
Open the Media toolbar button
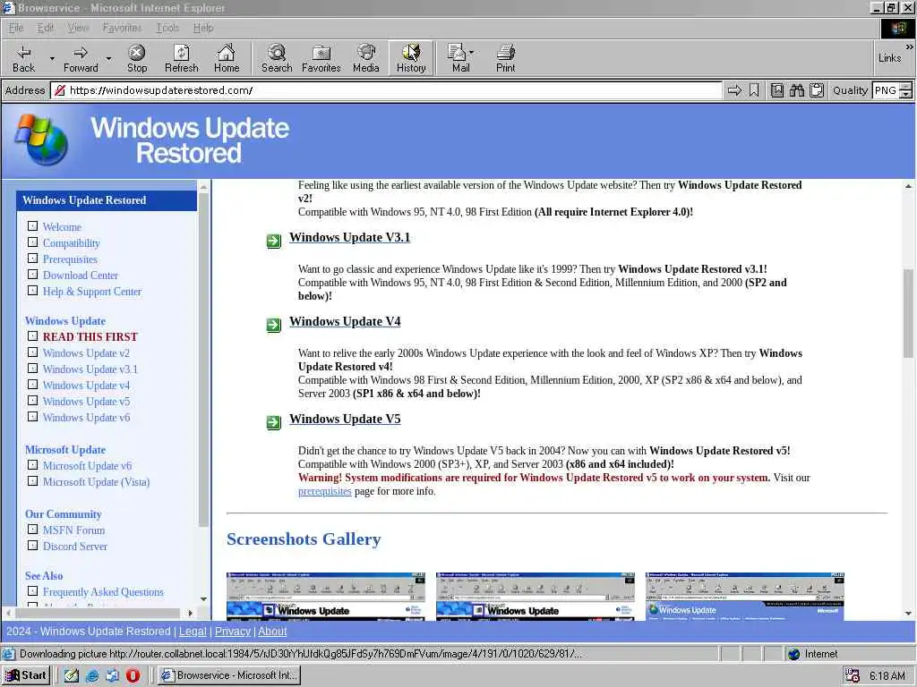pyautogui.click(x=366, y=58)
